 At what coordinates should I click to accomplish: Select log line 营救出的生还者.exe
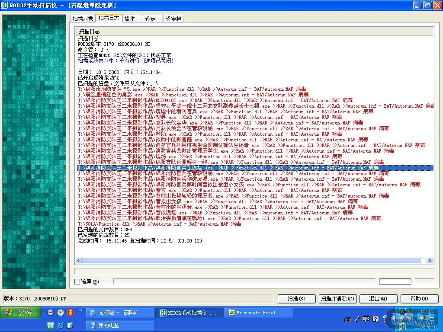223,207
